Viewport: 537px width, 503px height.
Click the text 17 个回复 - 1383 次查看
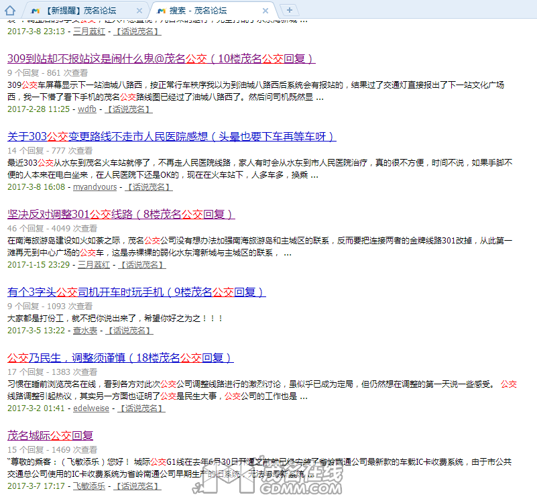coord(52,372)
